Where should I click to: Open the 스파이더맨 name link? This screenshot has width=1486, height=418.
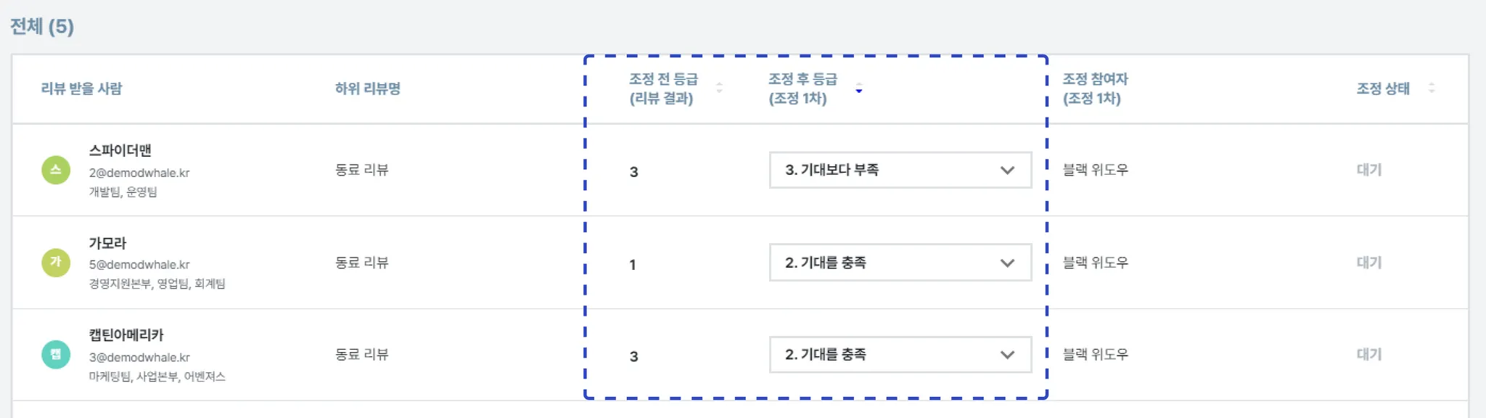120,151
